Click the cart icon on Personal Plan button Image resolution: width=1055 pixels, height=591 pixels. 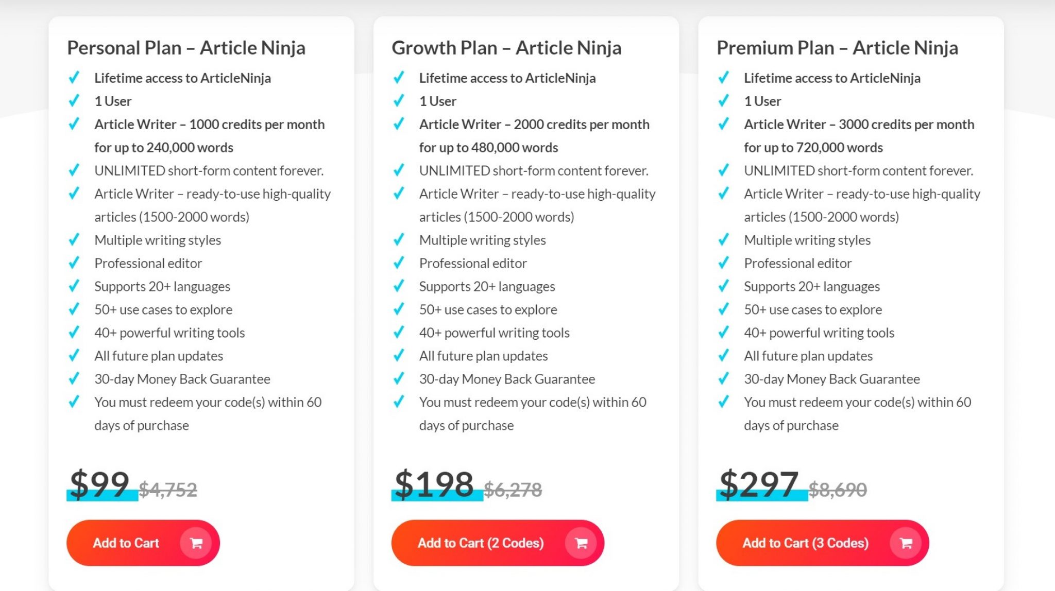(x=196, y=543)
